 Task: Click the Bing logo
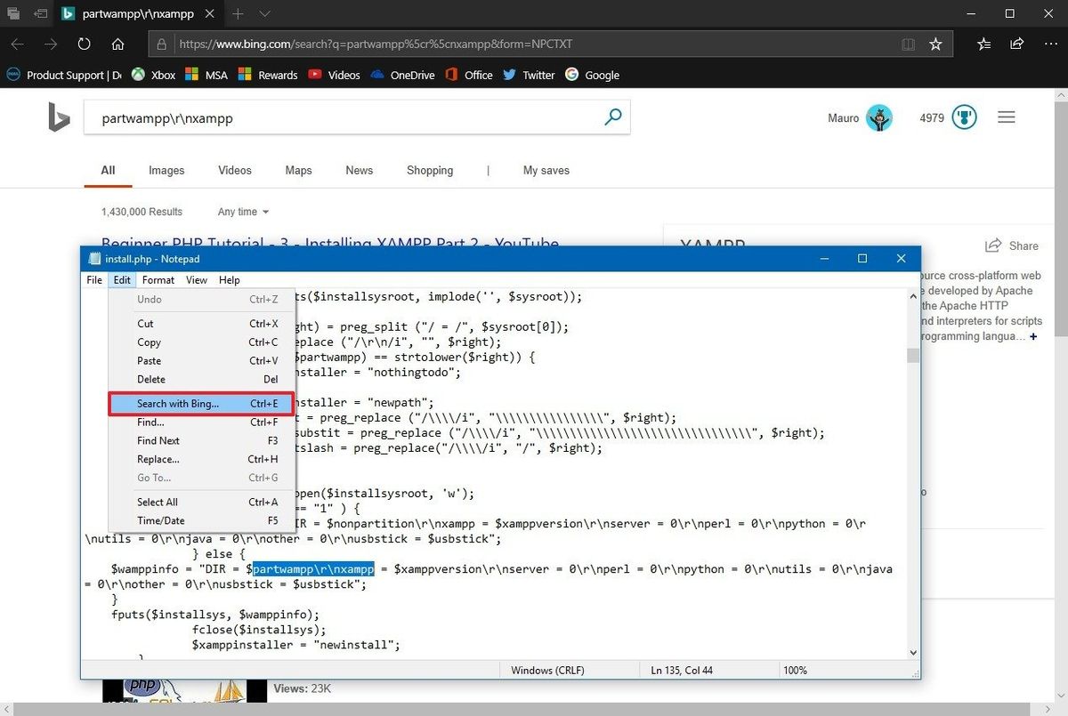point(58,117)
